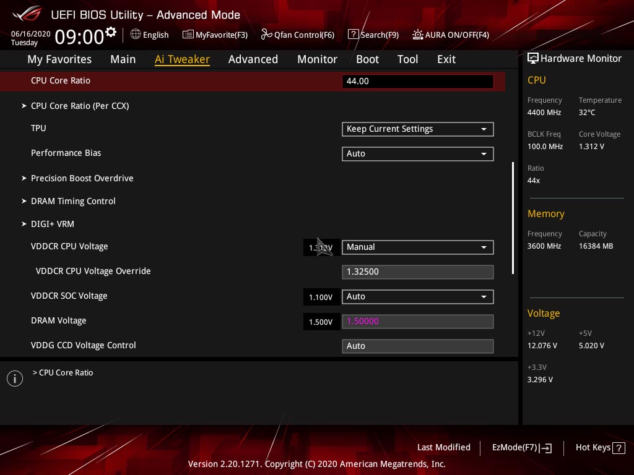Open the Exit tab

pos(446,59)
